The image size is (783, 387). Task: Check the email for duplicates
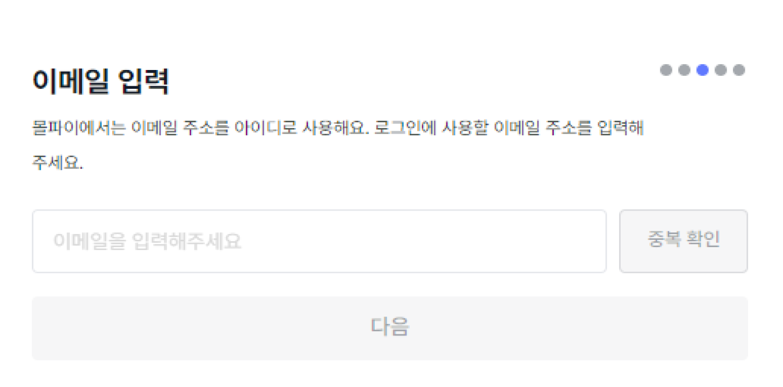coord(683,241)
